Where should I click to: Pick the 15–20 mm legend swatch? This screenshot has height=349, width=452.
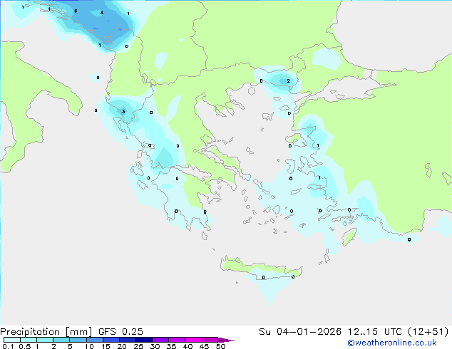click(x=111, y=340)
